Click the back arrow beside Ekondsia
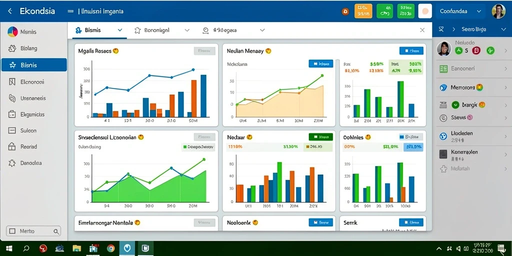Image resolution: width=512 pixels, height=256 pixels. coord(10,11)
